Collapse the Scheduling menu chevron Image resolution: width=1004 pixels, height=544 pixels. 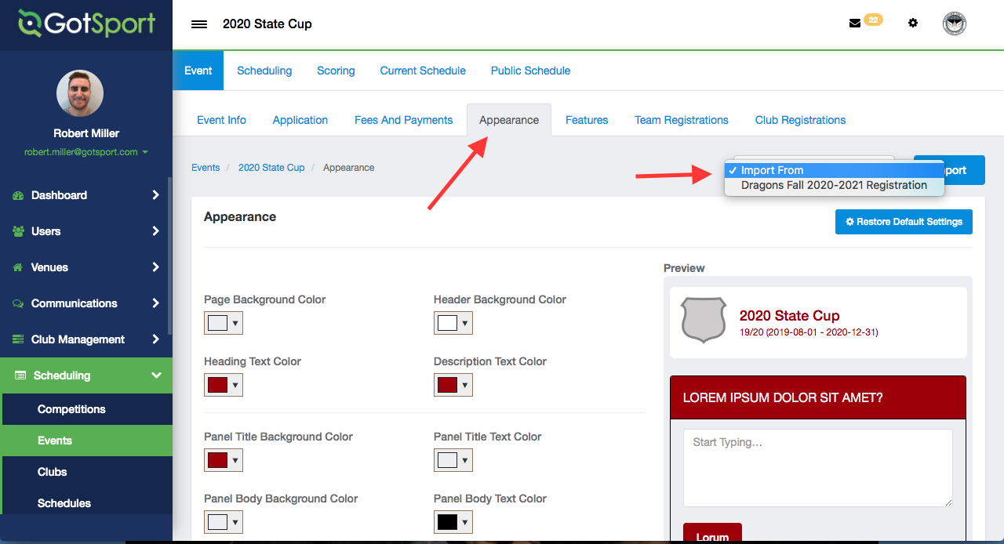155,375
